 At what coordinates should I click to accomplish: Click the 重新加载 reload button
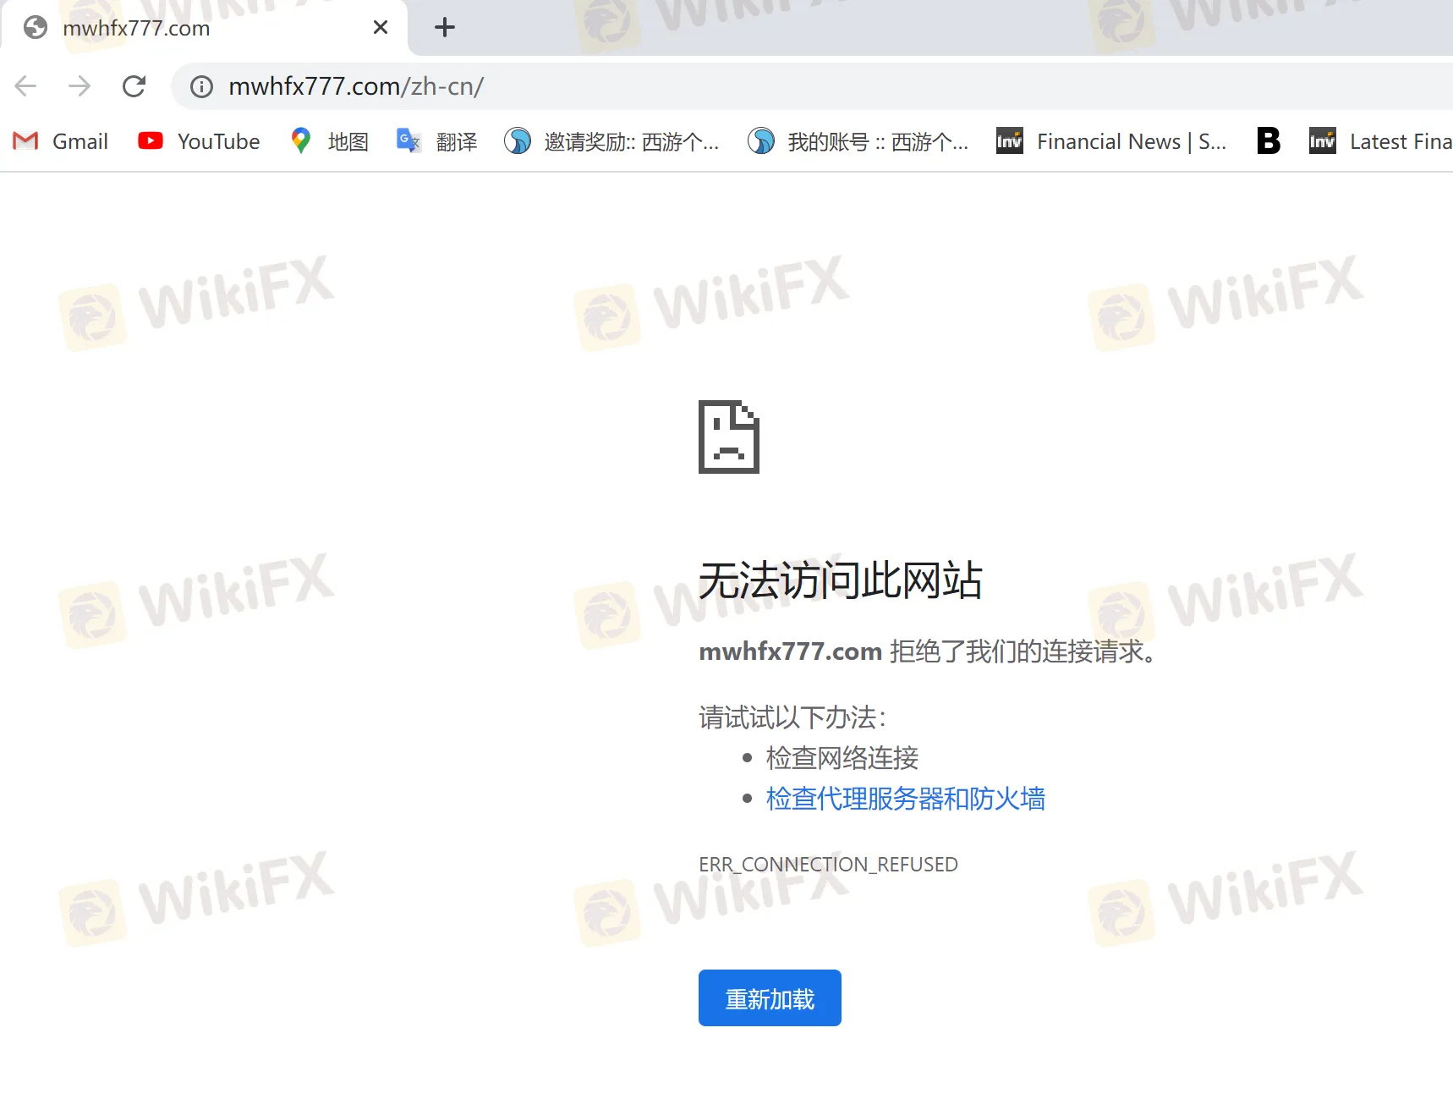point(770,998)
